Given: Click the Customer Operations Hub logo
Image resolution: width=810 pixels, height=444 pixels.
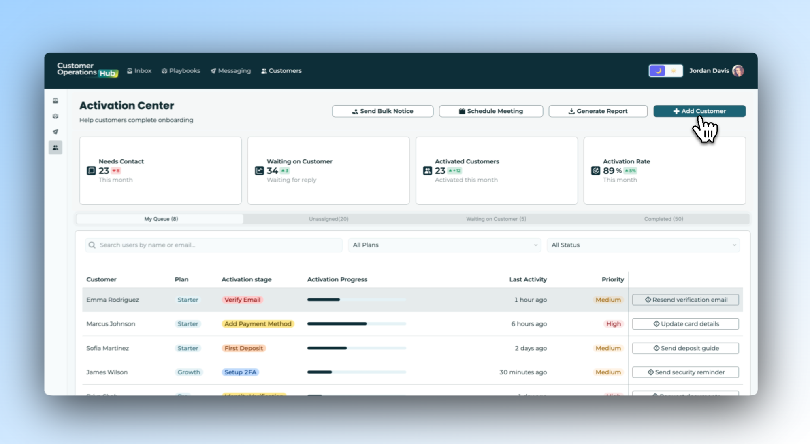Looking at the screenshot, I should 87,70.
